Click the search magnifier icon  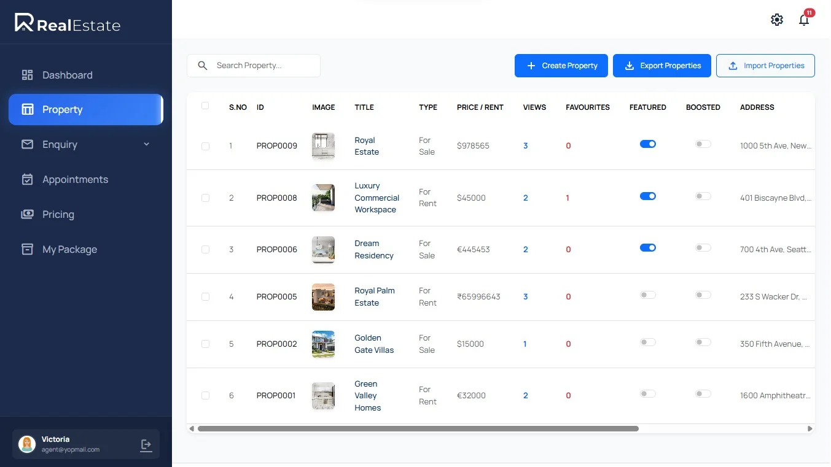point(203,66)
